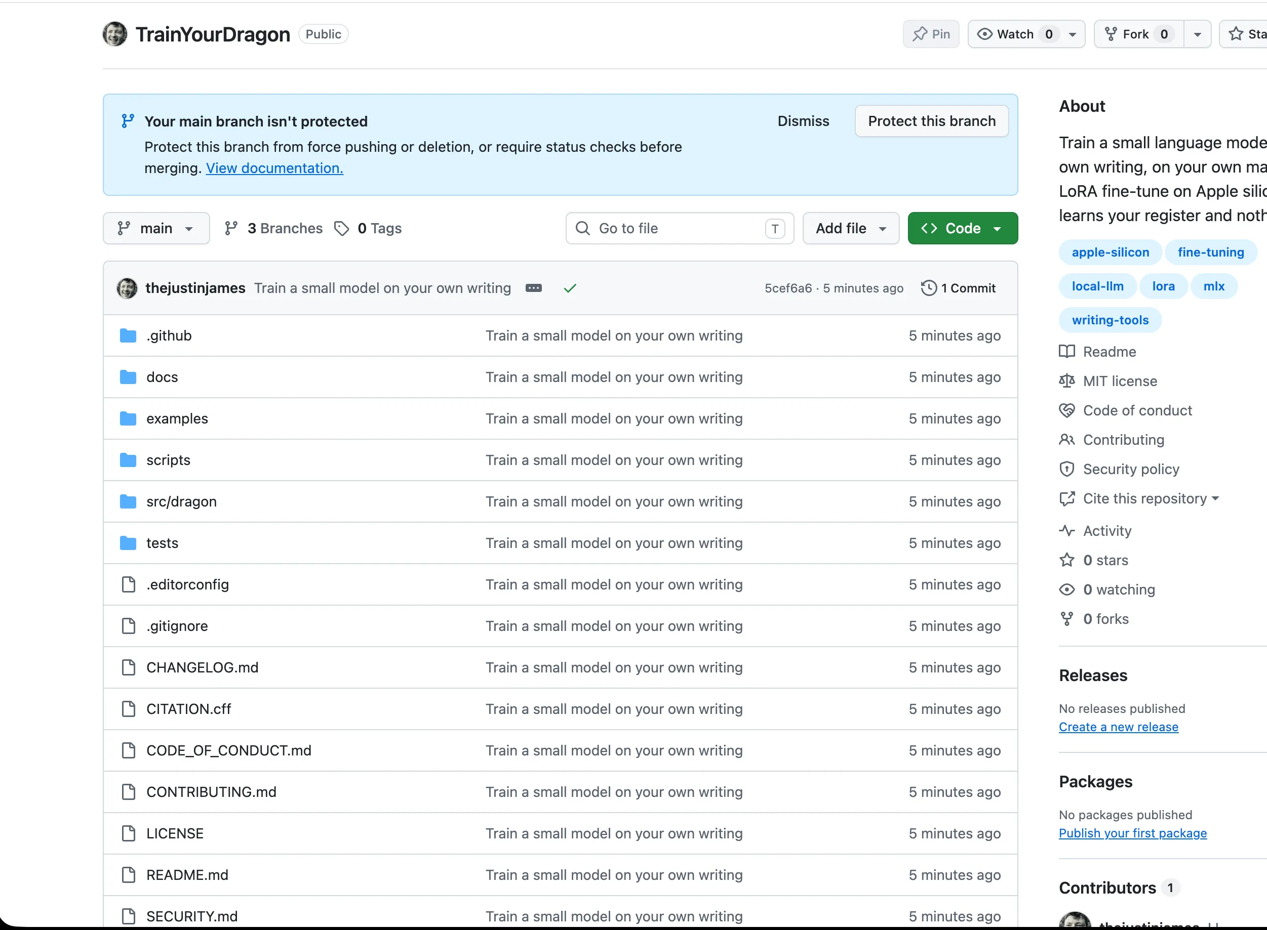
Task: Fork the repository with Fork button
Action: [1138, 34]
